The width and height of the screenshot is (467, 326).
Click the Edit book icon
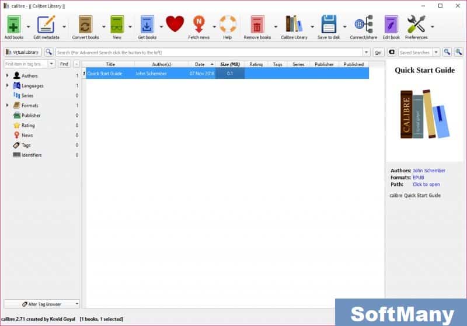pos(391,25)
